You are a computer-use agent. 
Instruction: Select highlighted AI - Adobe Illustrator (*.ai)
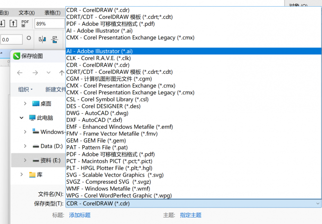[x=194, y=51]
